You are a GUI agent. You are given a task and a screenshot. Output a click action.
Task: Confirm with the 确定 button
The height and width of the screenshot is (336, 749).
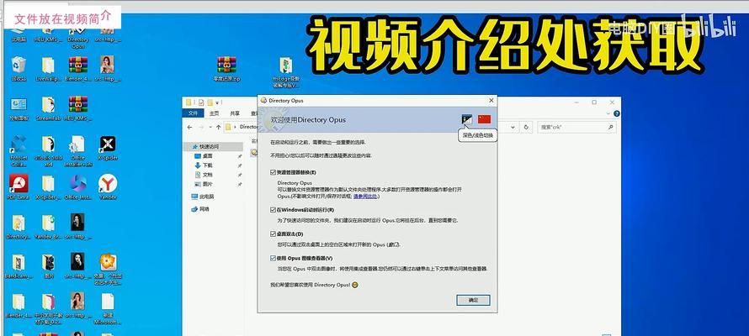pyautogui.click(x=473, y=300)
